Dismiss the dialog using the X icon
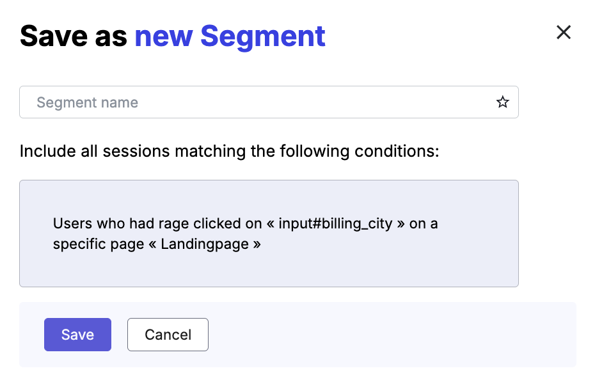Image resolution: width=595 pixels, height=389 pixels. click(564, 33)
